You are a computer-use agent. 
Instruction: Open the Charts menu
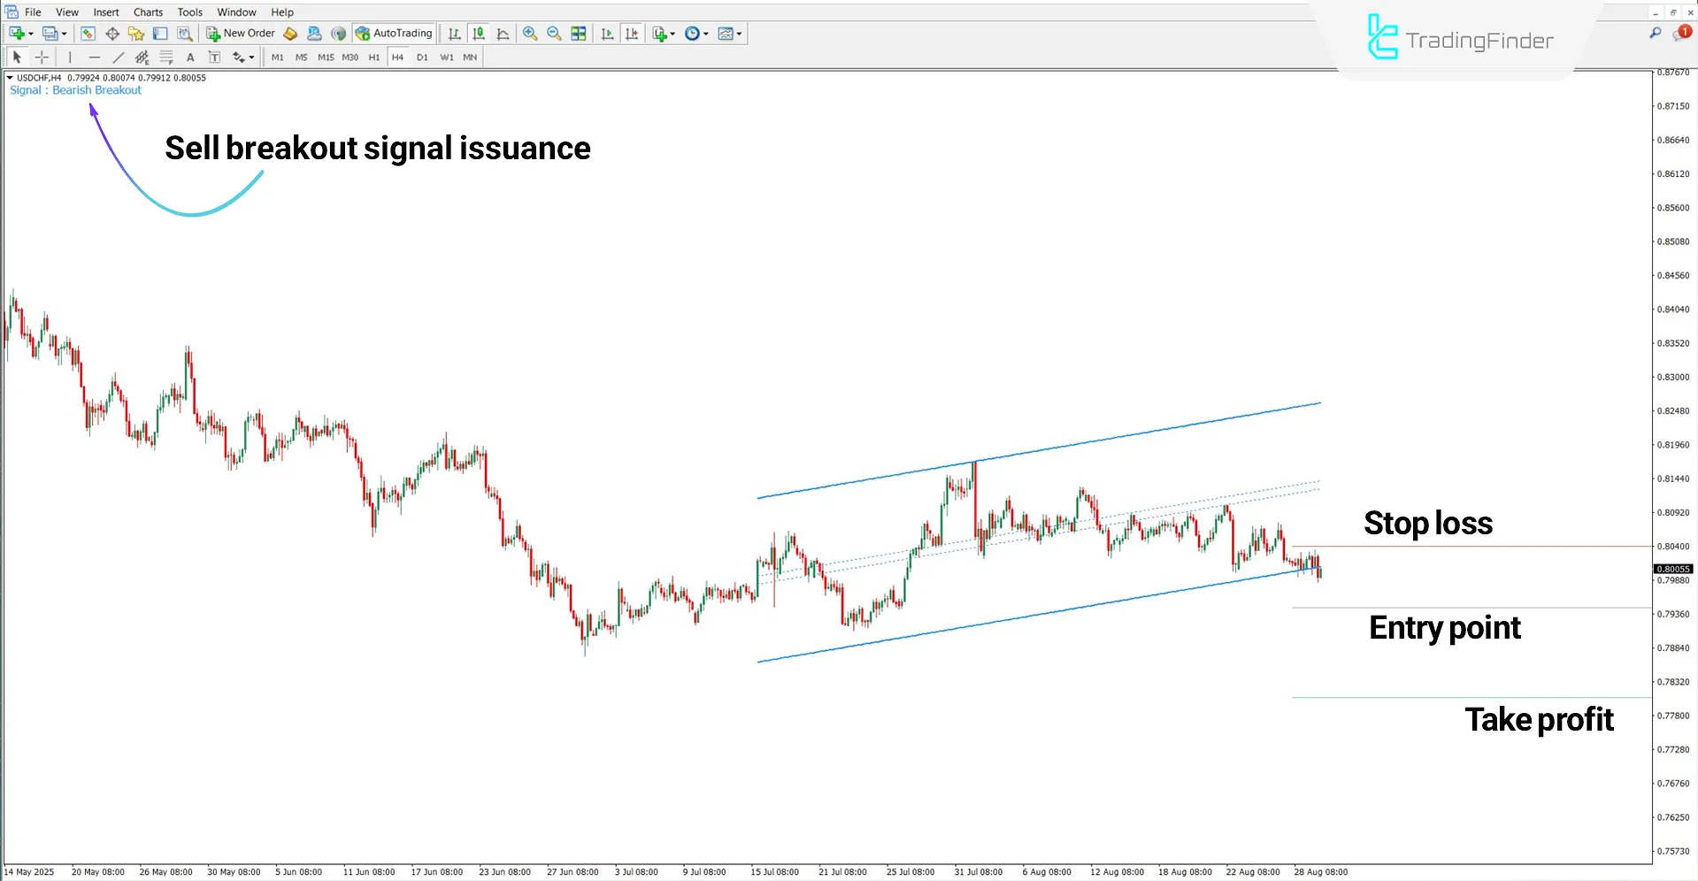point(148,11)
